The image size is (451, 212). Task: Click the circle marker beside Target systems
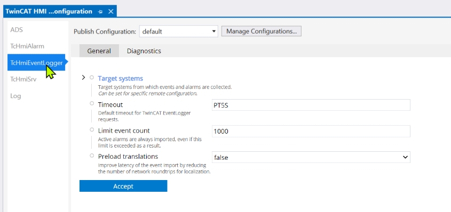click(x=92, y=77)
